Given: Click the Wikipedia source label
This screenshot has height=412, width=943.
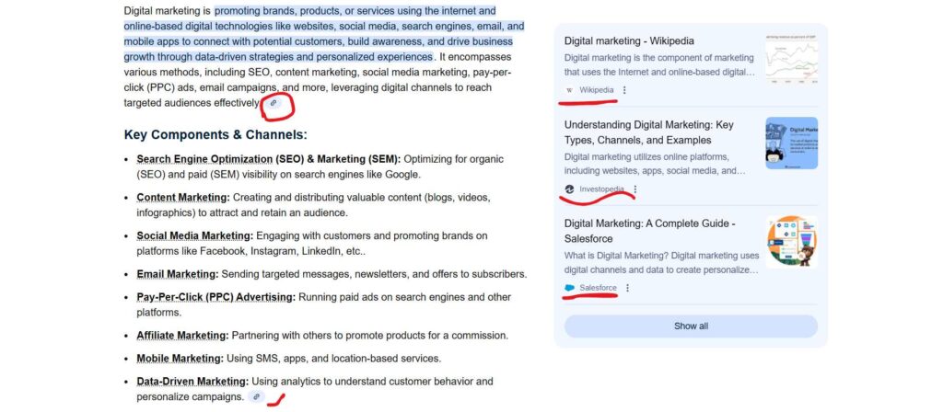Looking at the screenshot, I should (597, 90).
